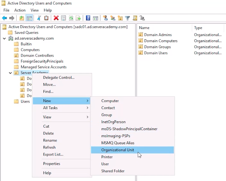Open Domain Admins in the right pane
Screen dimensions: 226x181
158,35
